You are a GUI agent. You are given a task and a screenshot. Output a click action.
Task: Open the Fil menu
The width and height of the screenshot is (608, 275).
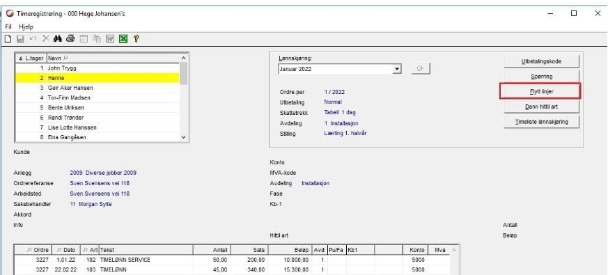click(8, 26)
